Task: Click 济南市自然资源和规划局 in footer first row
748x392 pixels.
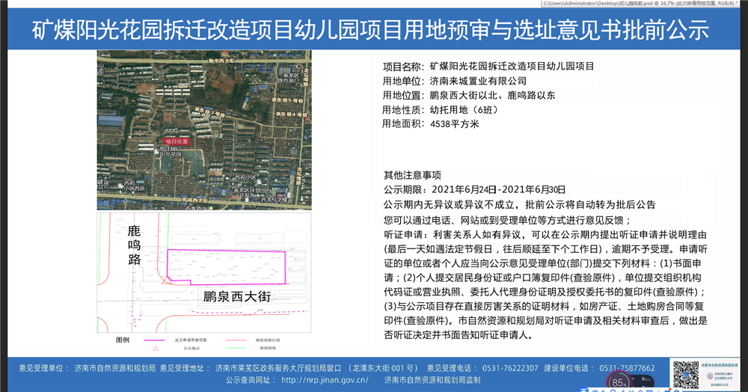Action: 115,368
